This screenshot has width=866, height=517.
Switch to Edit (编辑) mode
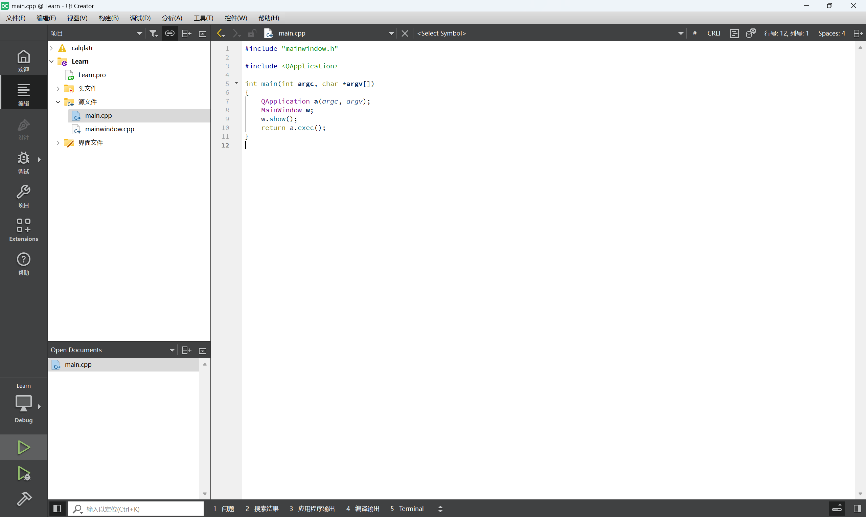tap(24, 94)
